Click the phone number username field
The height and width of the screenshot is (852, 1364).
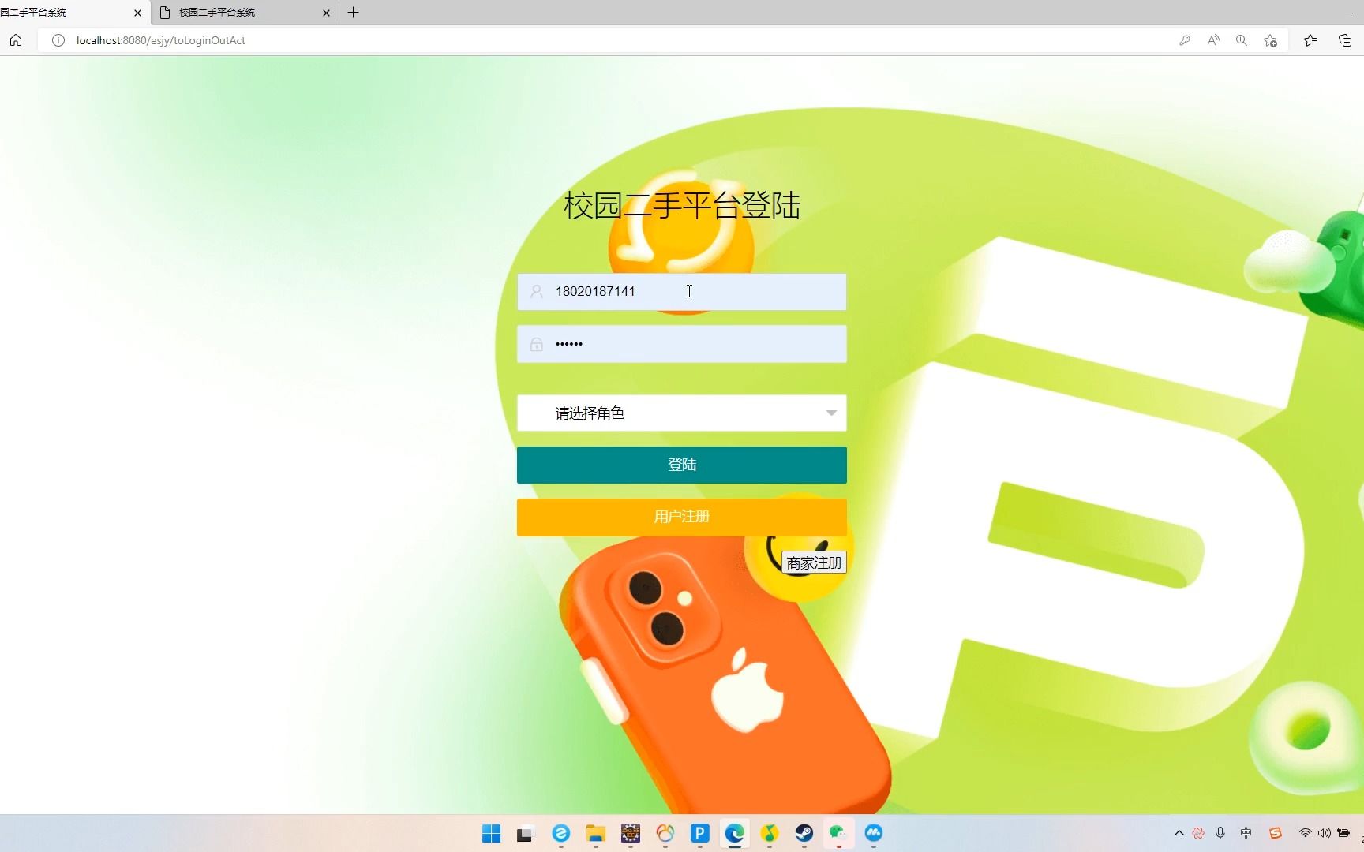tap(681, 292)
